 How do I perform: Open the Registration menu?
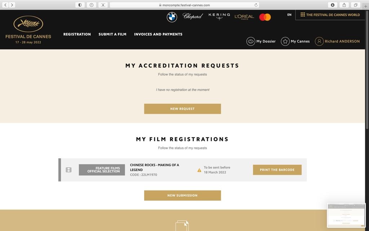click(77, 34)
